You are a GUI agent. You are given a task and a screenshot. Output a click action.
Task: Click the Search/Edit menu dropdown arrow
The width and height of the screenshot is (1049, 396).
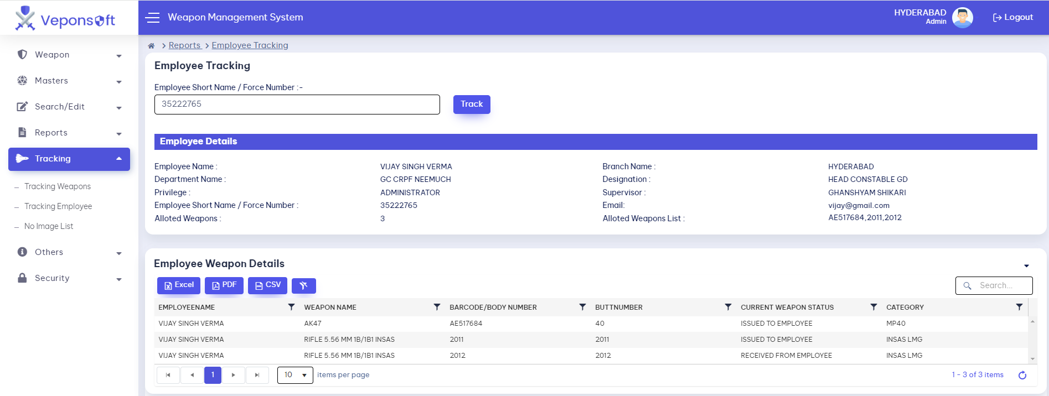119,108
